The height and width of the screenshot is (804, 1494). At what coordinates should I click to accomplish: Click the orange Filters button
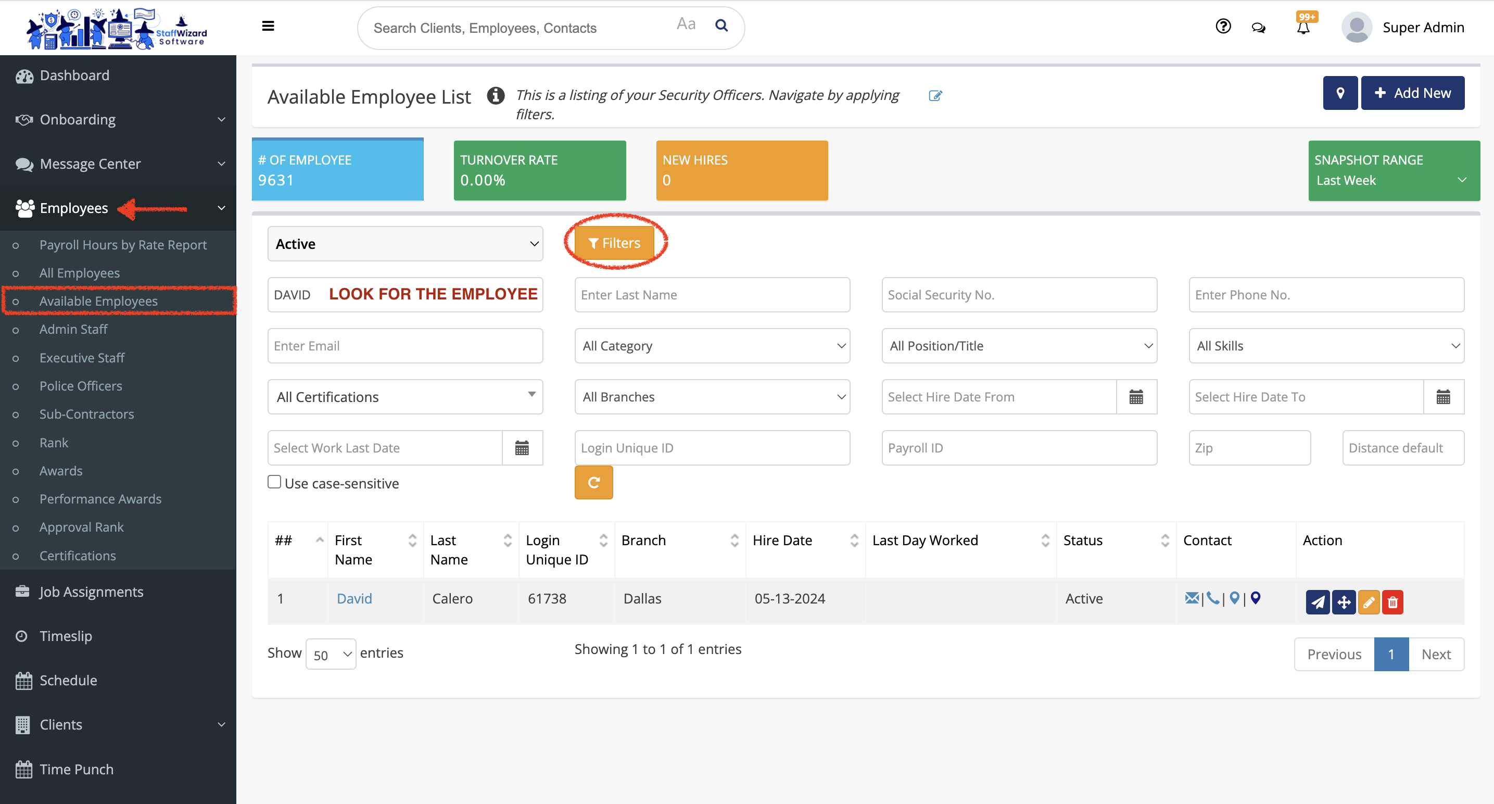pos(614,243)
